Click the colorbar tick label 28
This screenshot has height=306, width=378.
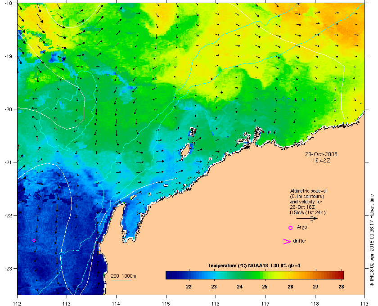(x=341, y=287)
